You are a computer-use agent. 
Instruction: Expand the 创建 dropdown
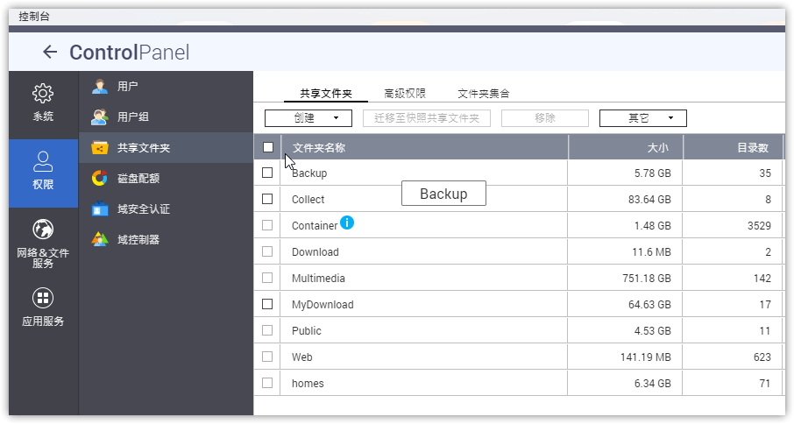[308, 118]
